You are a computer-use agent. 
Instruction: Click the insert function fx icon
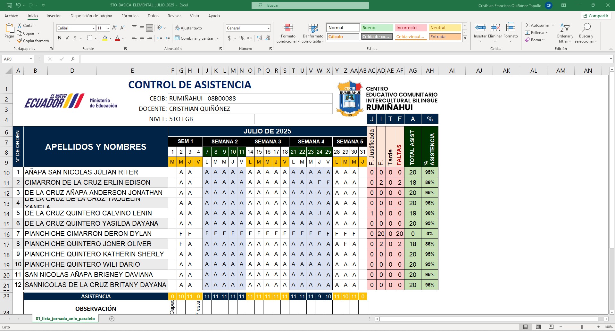coord(73,59)
